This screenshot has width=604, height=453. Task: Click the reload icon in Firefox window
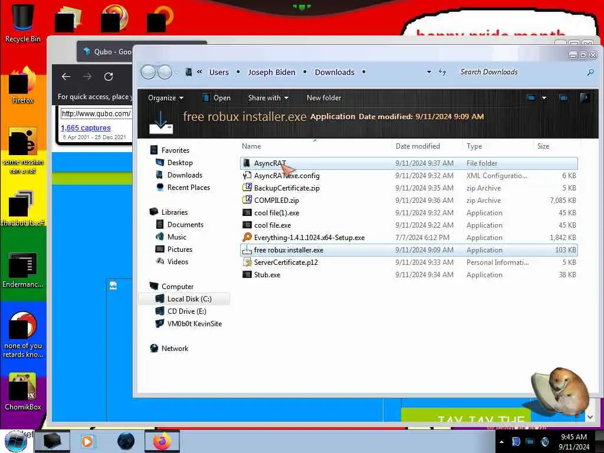click(x=109, y=77)
